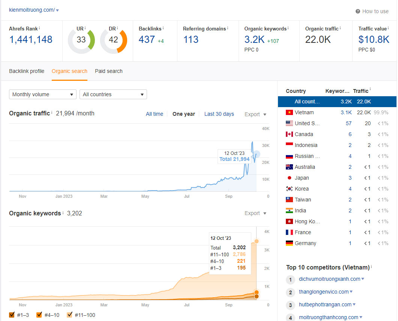This screenshot has height=321, width=398.
Task: Click the Taiwan flag icon
Action: pyautogui.click(x=289, y=200)
